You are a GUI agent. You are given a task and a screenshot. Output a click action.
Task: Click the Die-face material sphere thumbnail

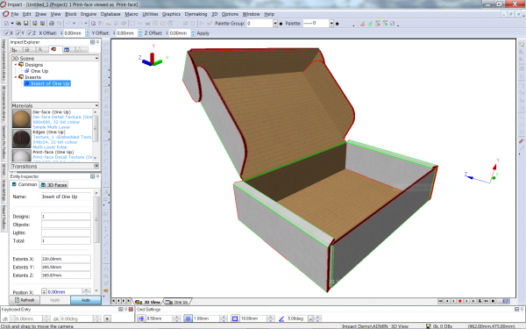pos(21,118)
